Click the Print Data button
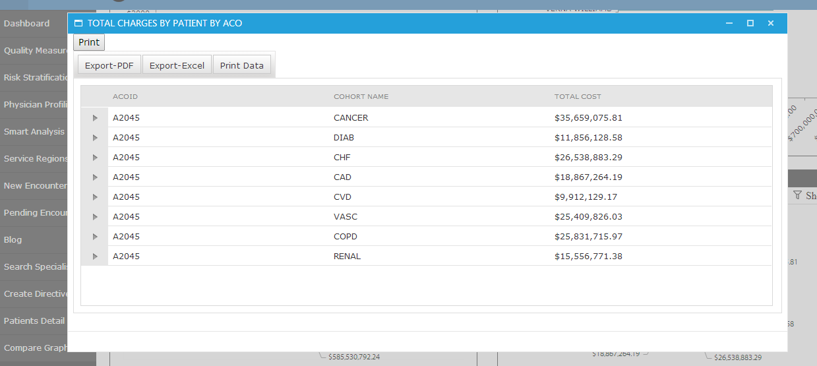817x366 pixels. [242, 65]
